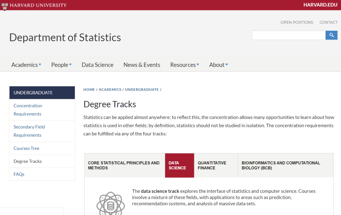Go to Courses Tree sidebar link
The image size is (341, 215).
(27, 148)
